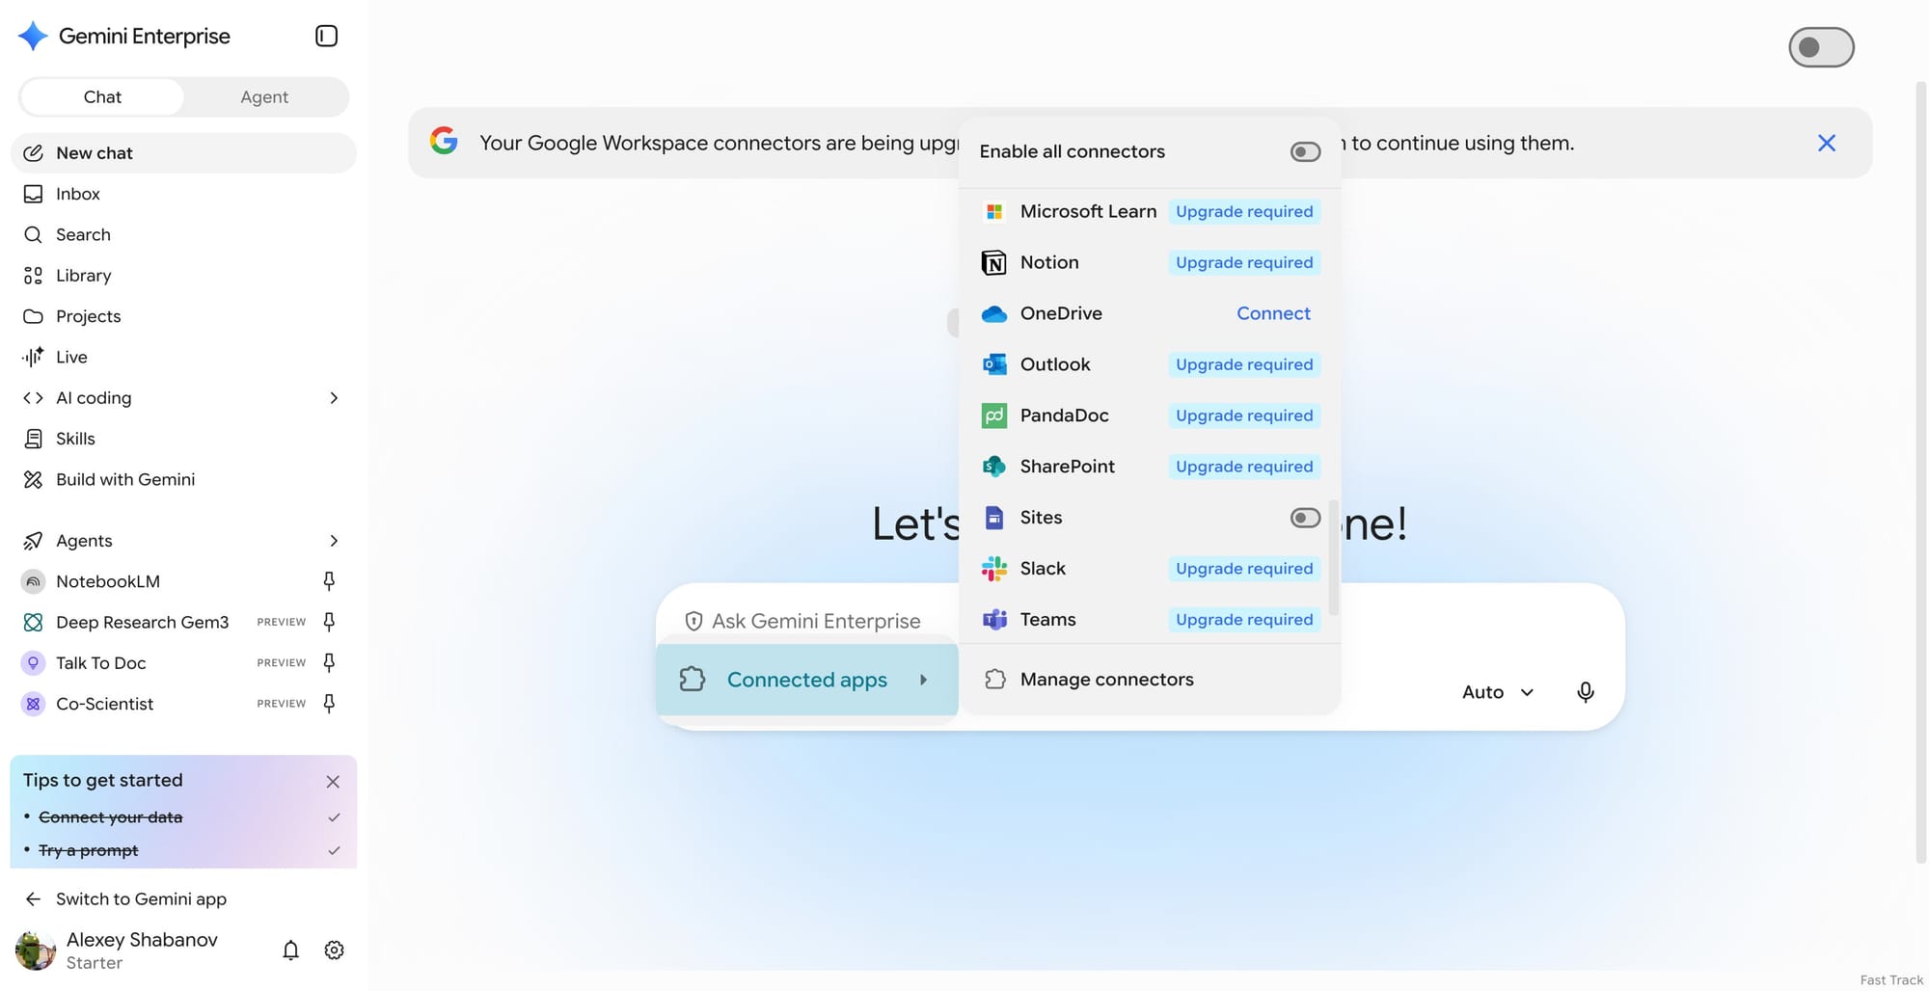Viewport: 1929px width, 991px height.
Task: Click the Google logo in the banner
Action: pyautogui.click(x=444, y=141)
